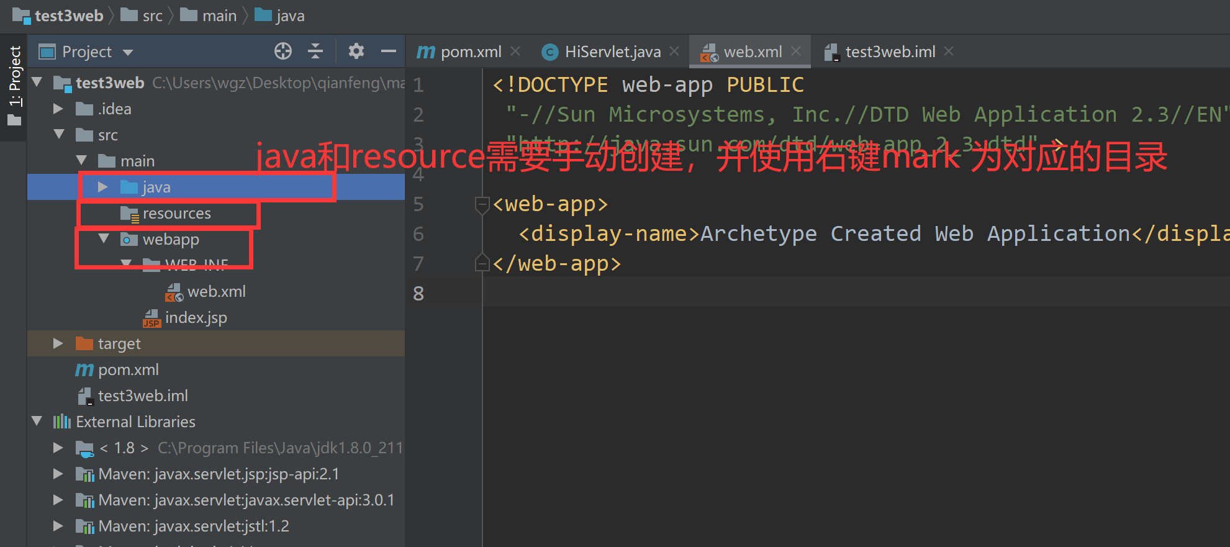Click the webapp web-folder icon
This screenshot has width=1230, height=547.
pos(129,239)
